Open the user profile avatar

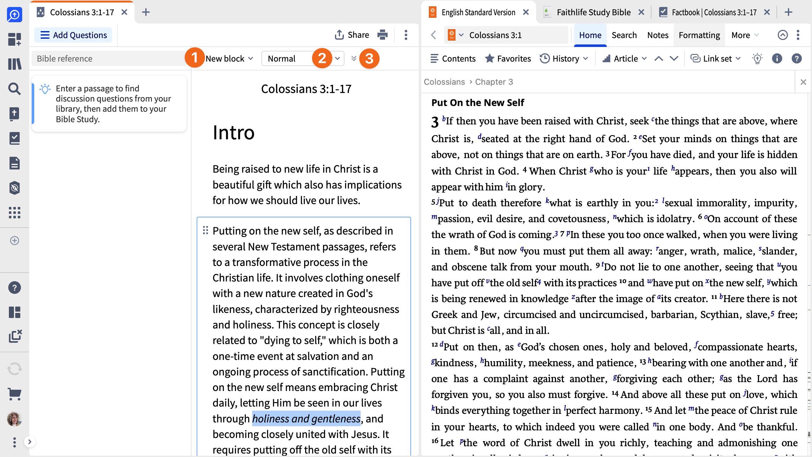pyautogui.click(x=15, y=419)
